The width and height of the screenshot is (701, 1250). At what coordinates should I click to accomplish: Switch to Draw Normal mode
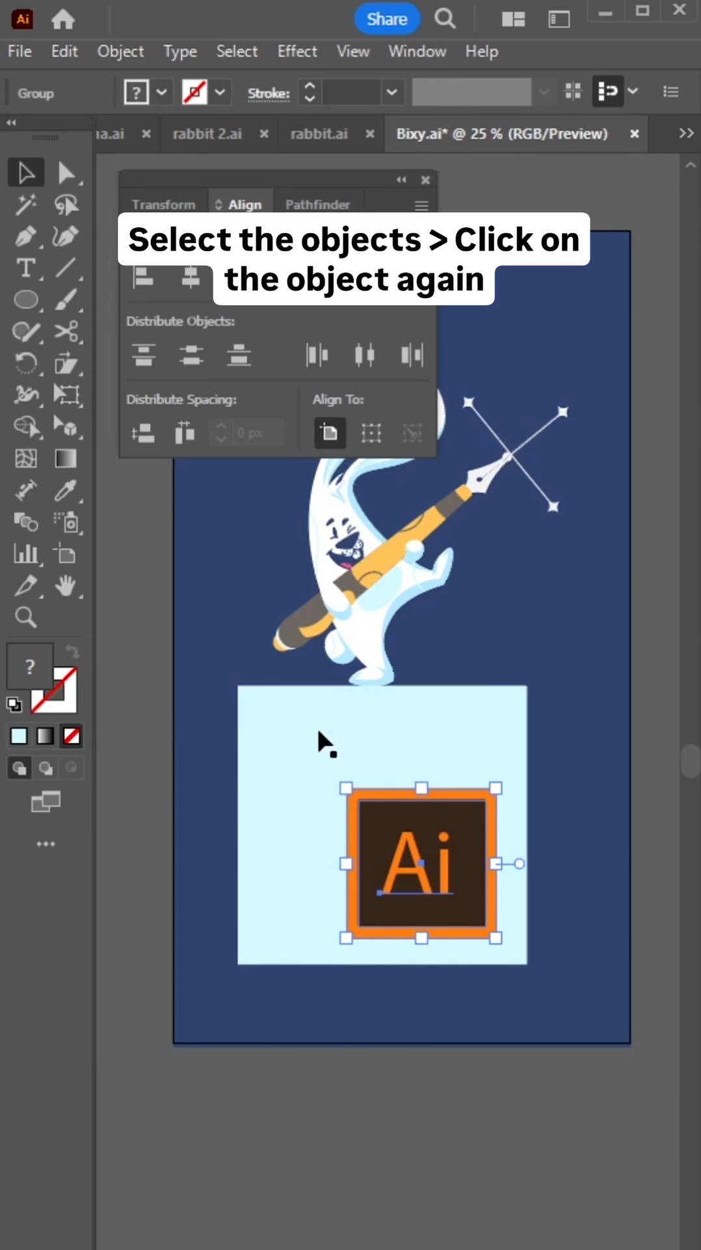20,768
